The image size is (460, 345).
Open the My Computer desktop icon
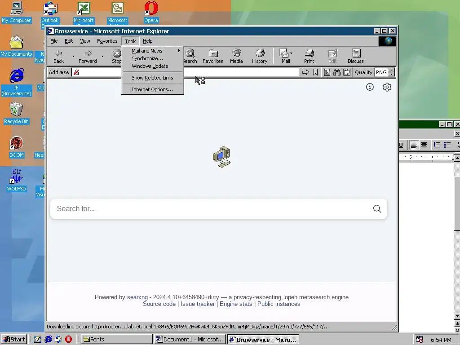point(17,12)
